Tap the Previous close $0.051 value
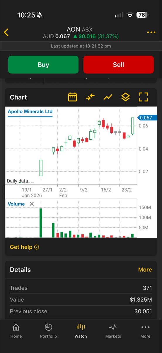 (143, 311)
